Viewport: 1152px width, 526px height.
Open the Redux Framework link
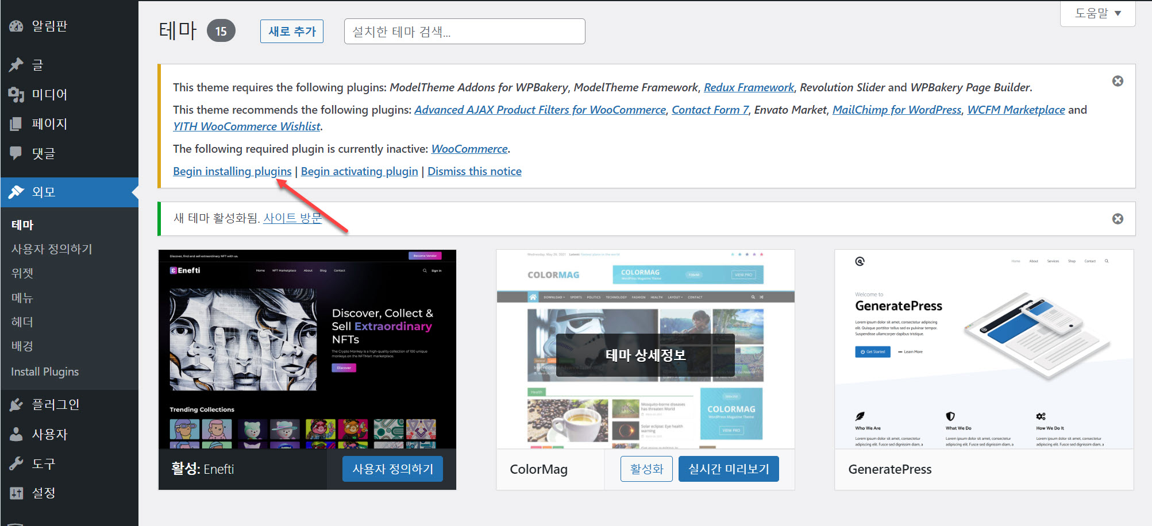click(749, 87)
